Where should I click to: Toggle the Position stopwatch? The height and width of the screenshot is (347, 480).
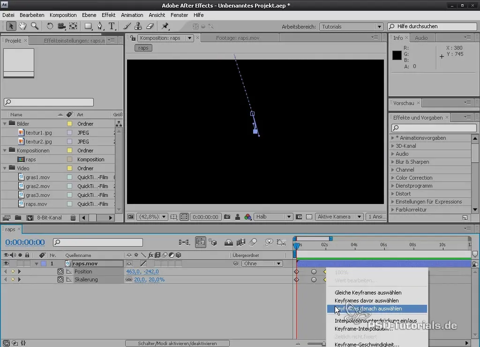pos(60,272)
